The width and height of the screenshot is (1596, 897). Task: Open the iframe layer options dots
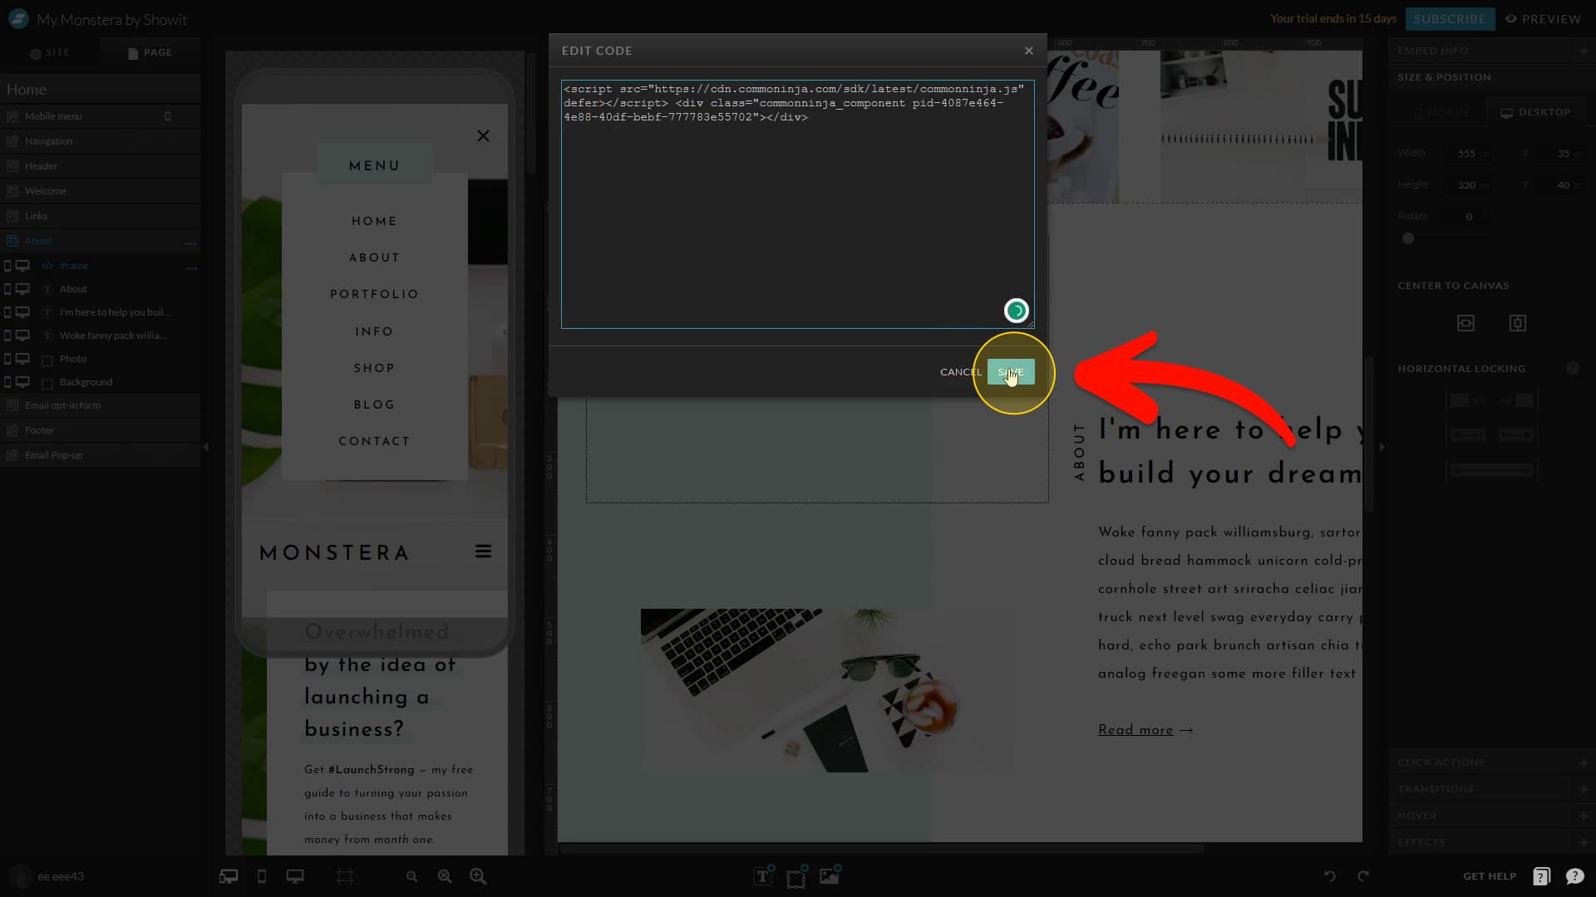tap(192, 268)
